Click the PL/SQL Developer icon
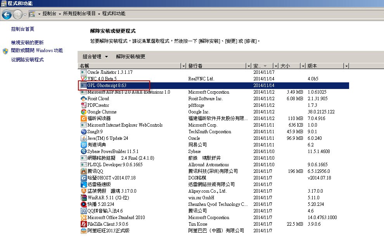 83,165
